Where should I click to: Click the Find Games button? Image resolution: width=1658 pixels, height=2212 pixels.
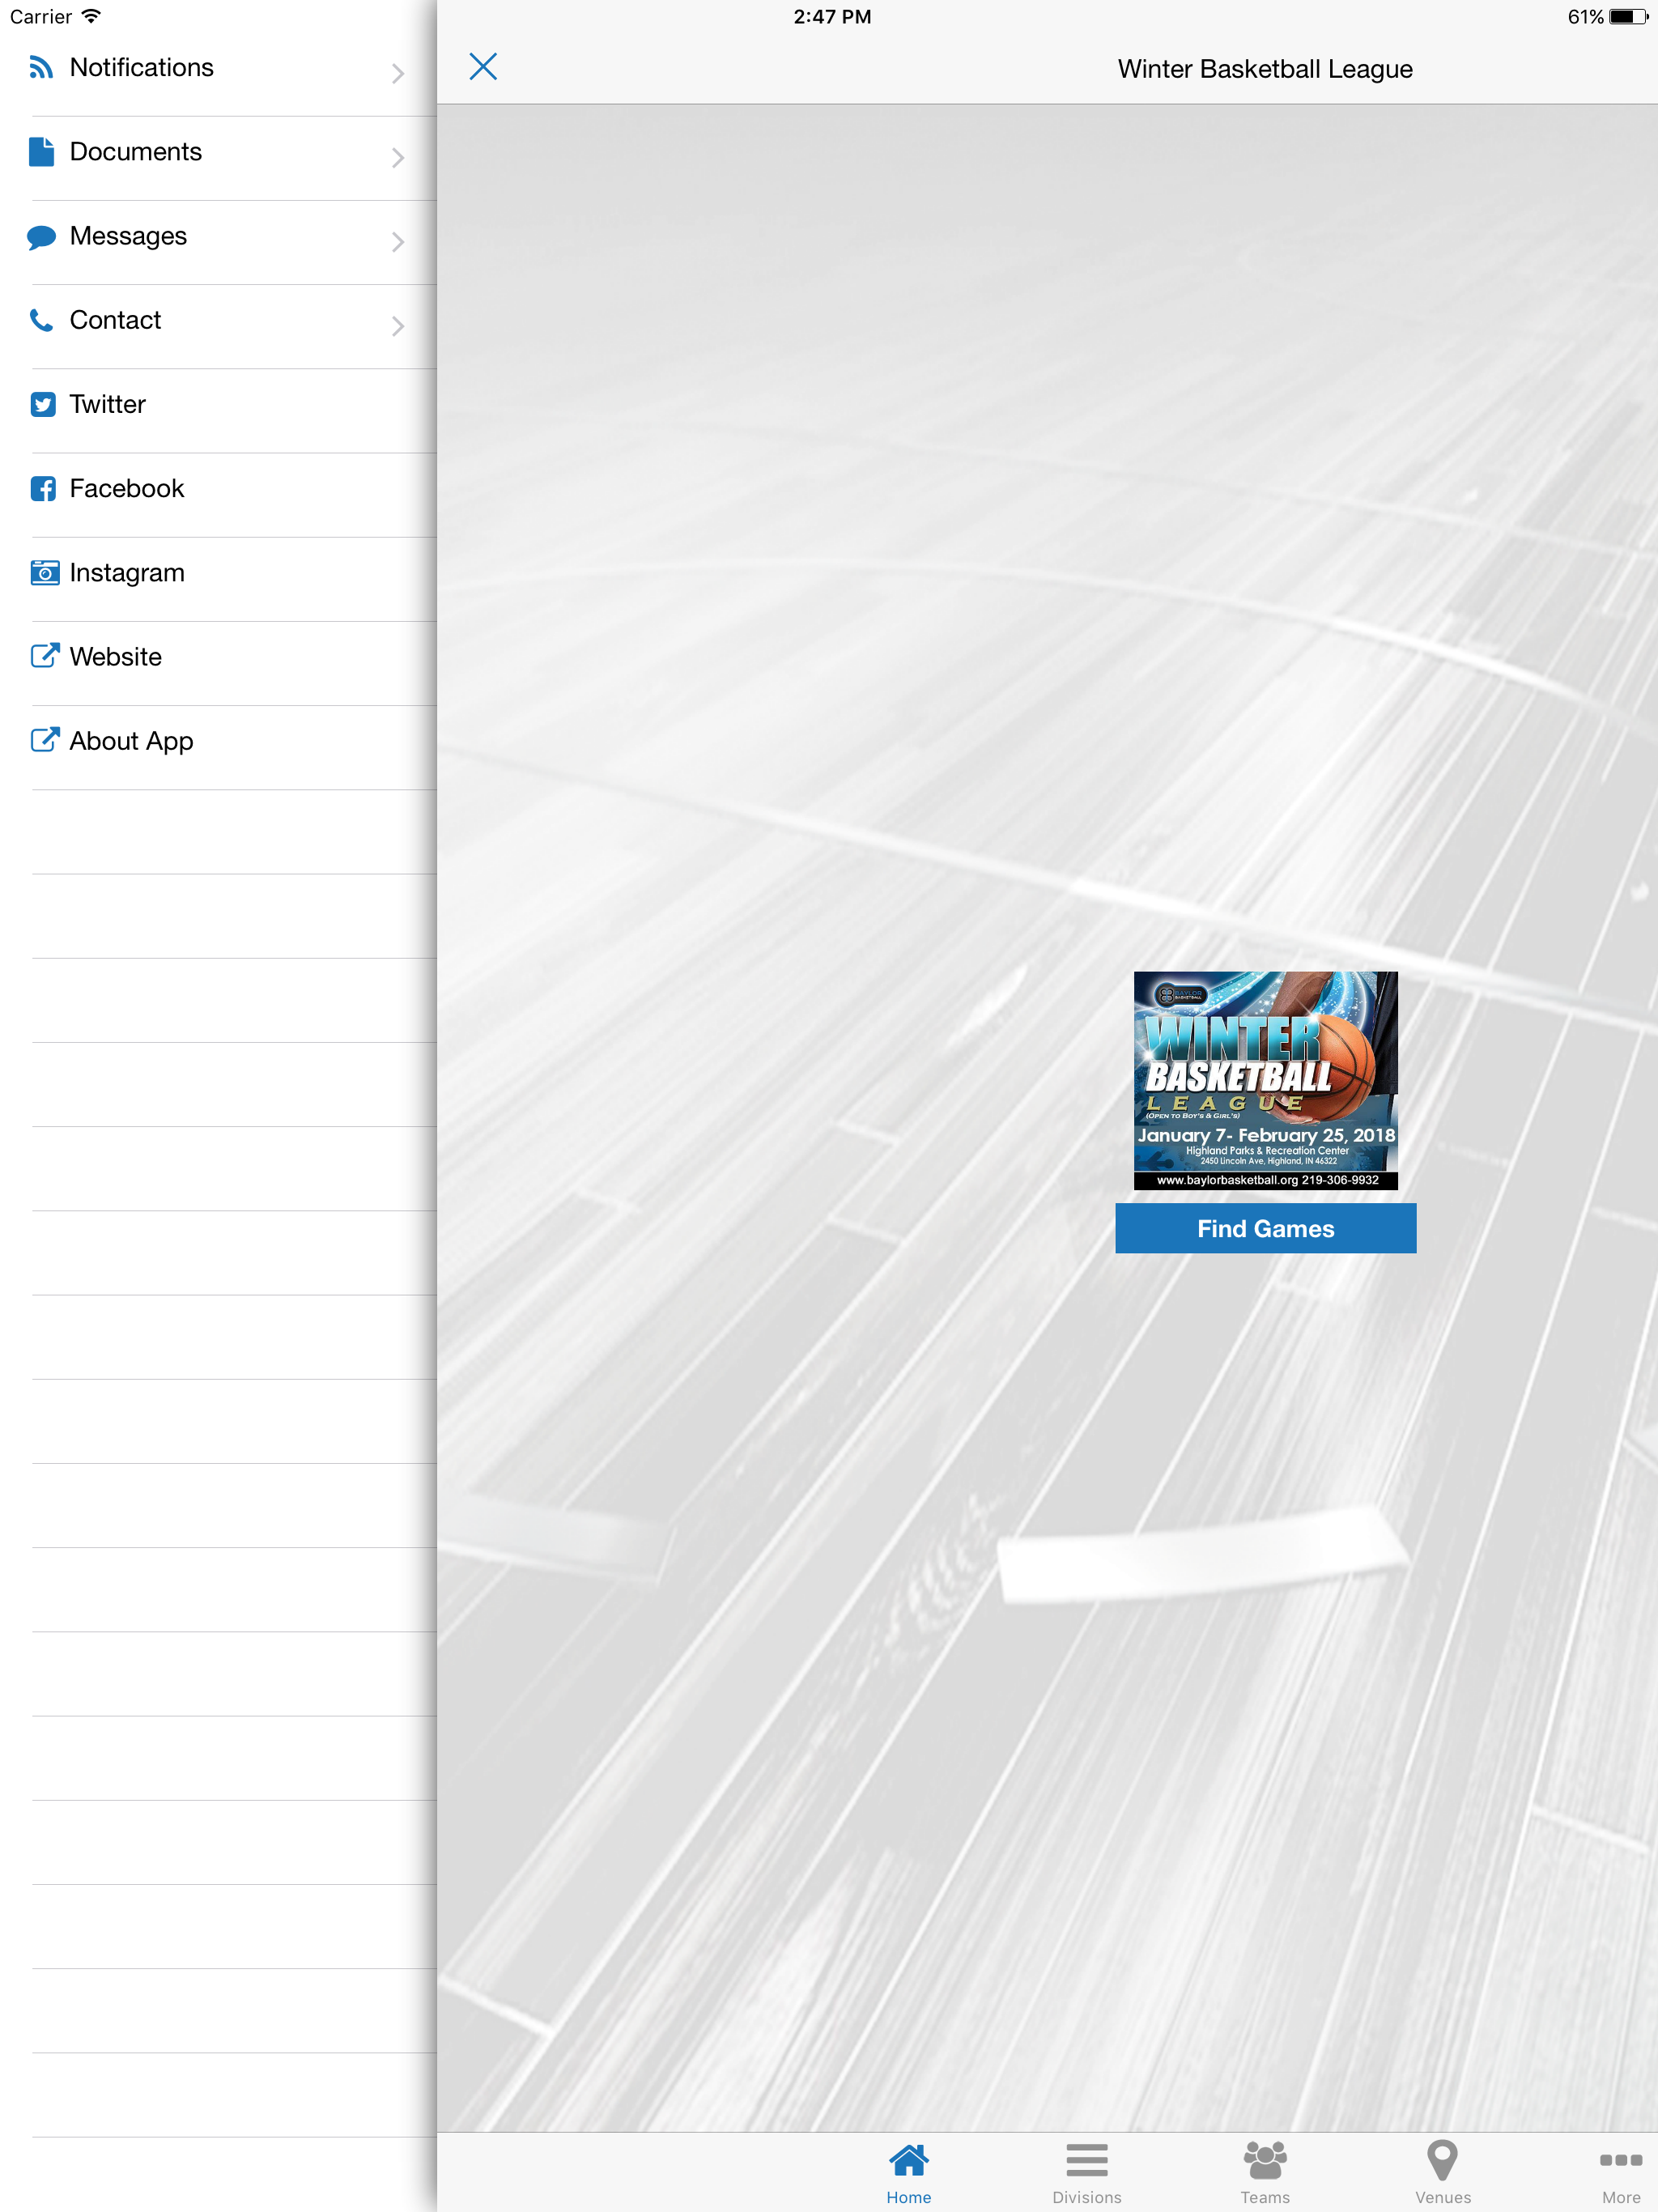[x=1265, y=1228]
